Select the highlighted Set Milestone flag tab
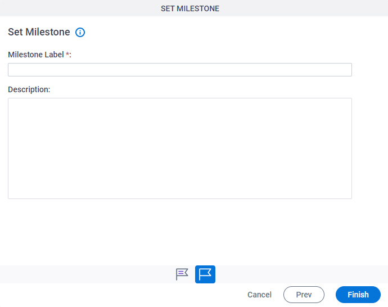 tap(205, 274)
